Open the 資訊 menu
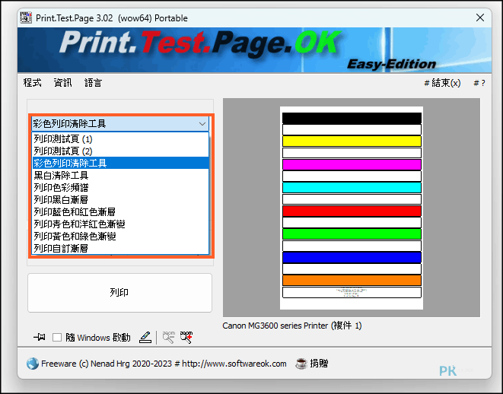This screenshot has width=503, height=394. (x=63, y=83)
